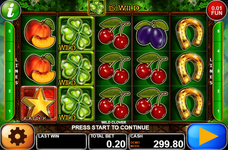Click the top Wild clover on reel two
The width and height of the screenshot is (228, 150).
point(76,34)
